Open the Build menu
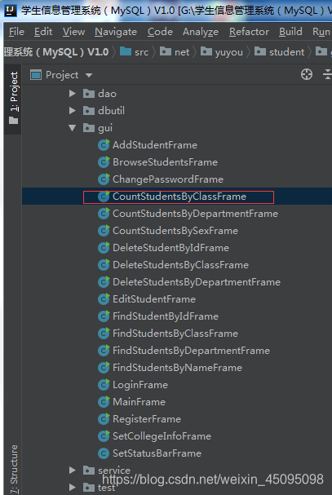332x495 pixels. pyautogui.click(x=290, y=32)
